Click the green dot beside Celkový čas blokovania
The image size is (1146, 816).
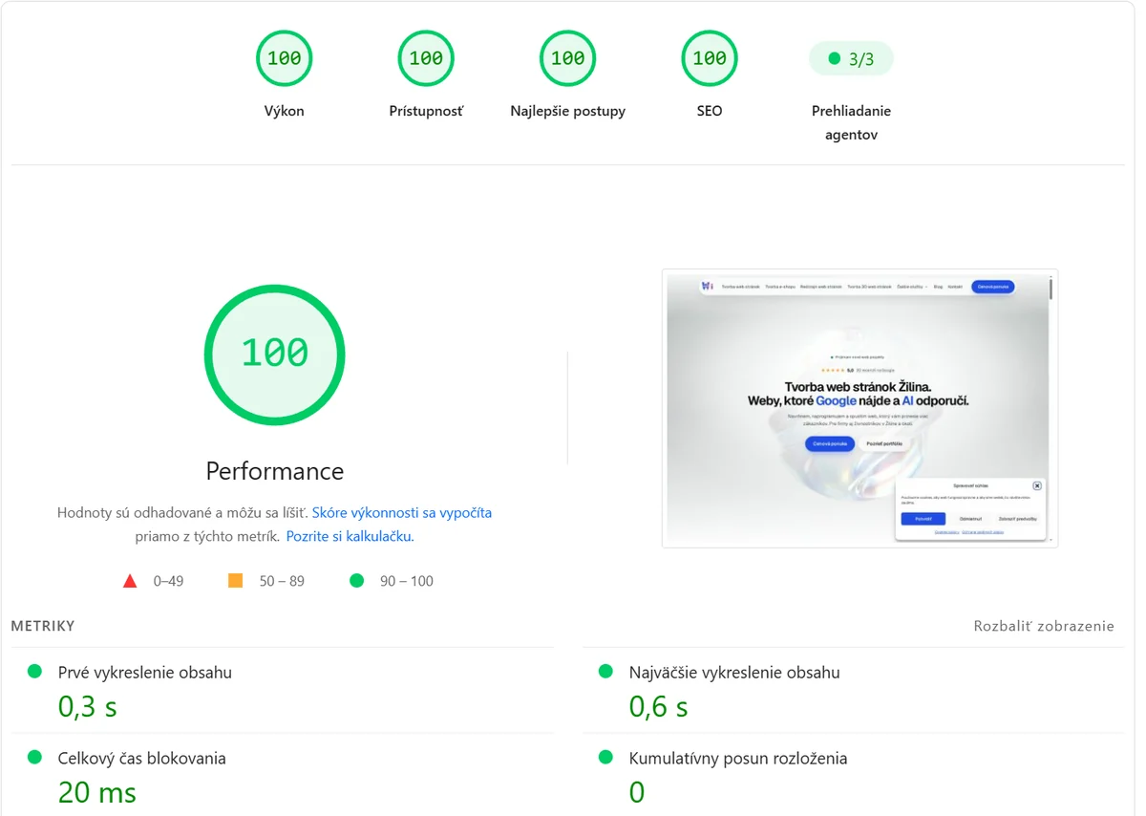[x=34, y=758]
